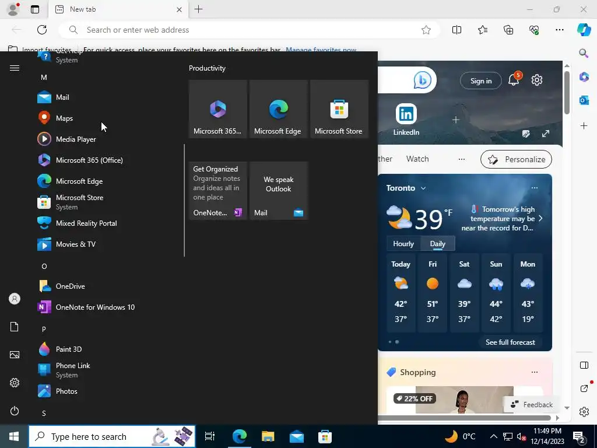The image size is (597, 448).
Task: Add a new quick link site
Action: pos(455,120)
